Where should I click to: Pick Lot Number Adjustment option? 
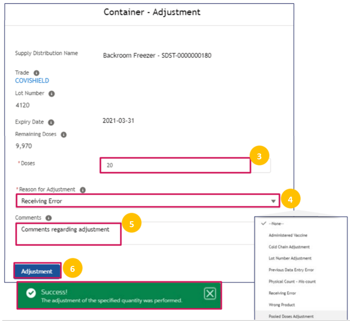290,258
